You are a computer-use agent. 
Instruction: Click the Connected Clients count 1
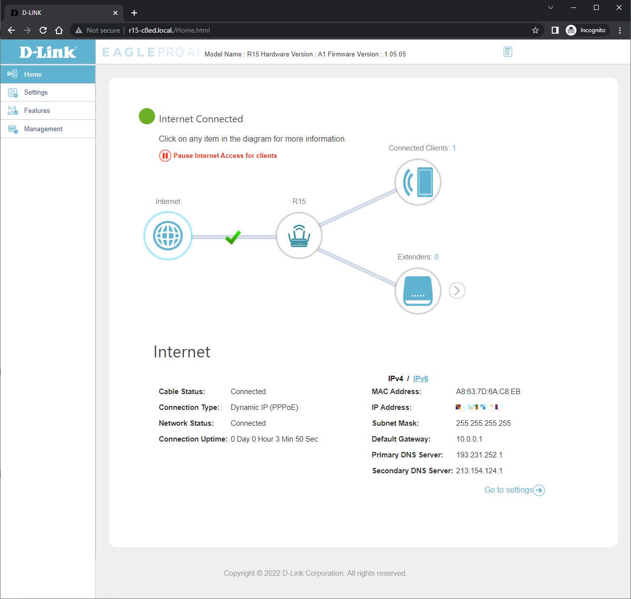pyautogui.click(x=454, y=148)
